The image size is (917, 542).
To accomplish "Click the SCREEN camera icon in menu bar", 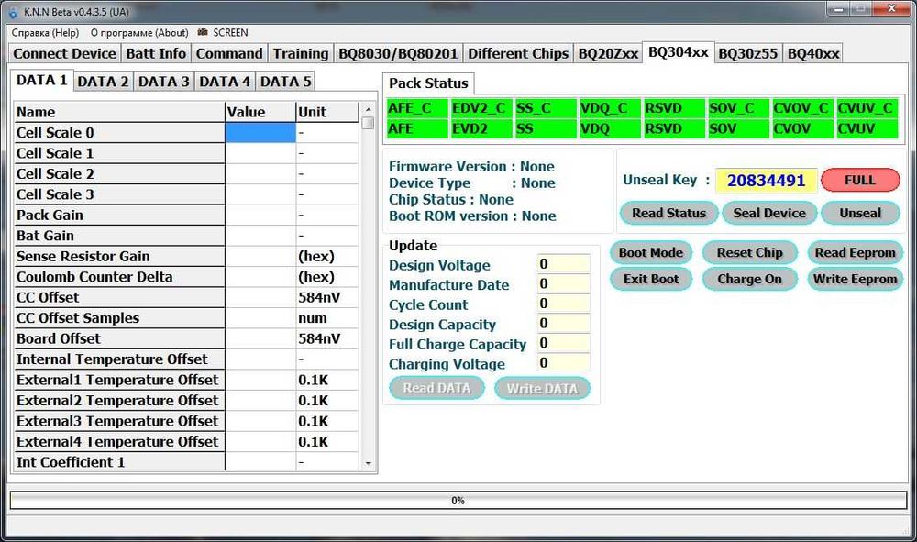I will tap(203, 32).
